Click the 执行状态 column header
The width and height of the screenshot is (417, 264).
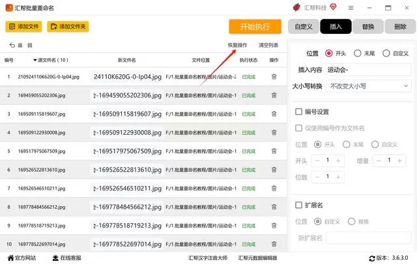248,60
